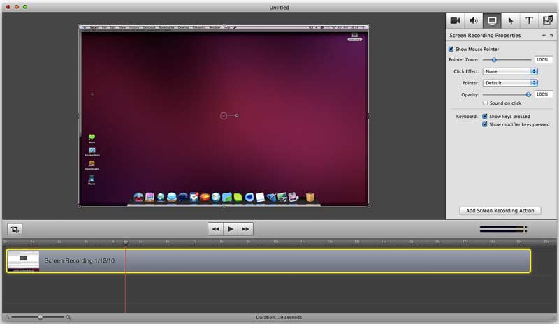Open the Audio properties tab (speaker icon)
This screenshot has width=559, height=324.
coord(475,21)
